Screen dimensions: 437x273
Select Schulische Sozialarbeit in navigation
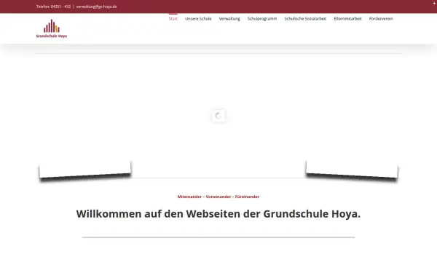coord(305,19)
